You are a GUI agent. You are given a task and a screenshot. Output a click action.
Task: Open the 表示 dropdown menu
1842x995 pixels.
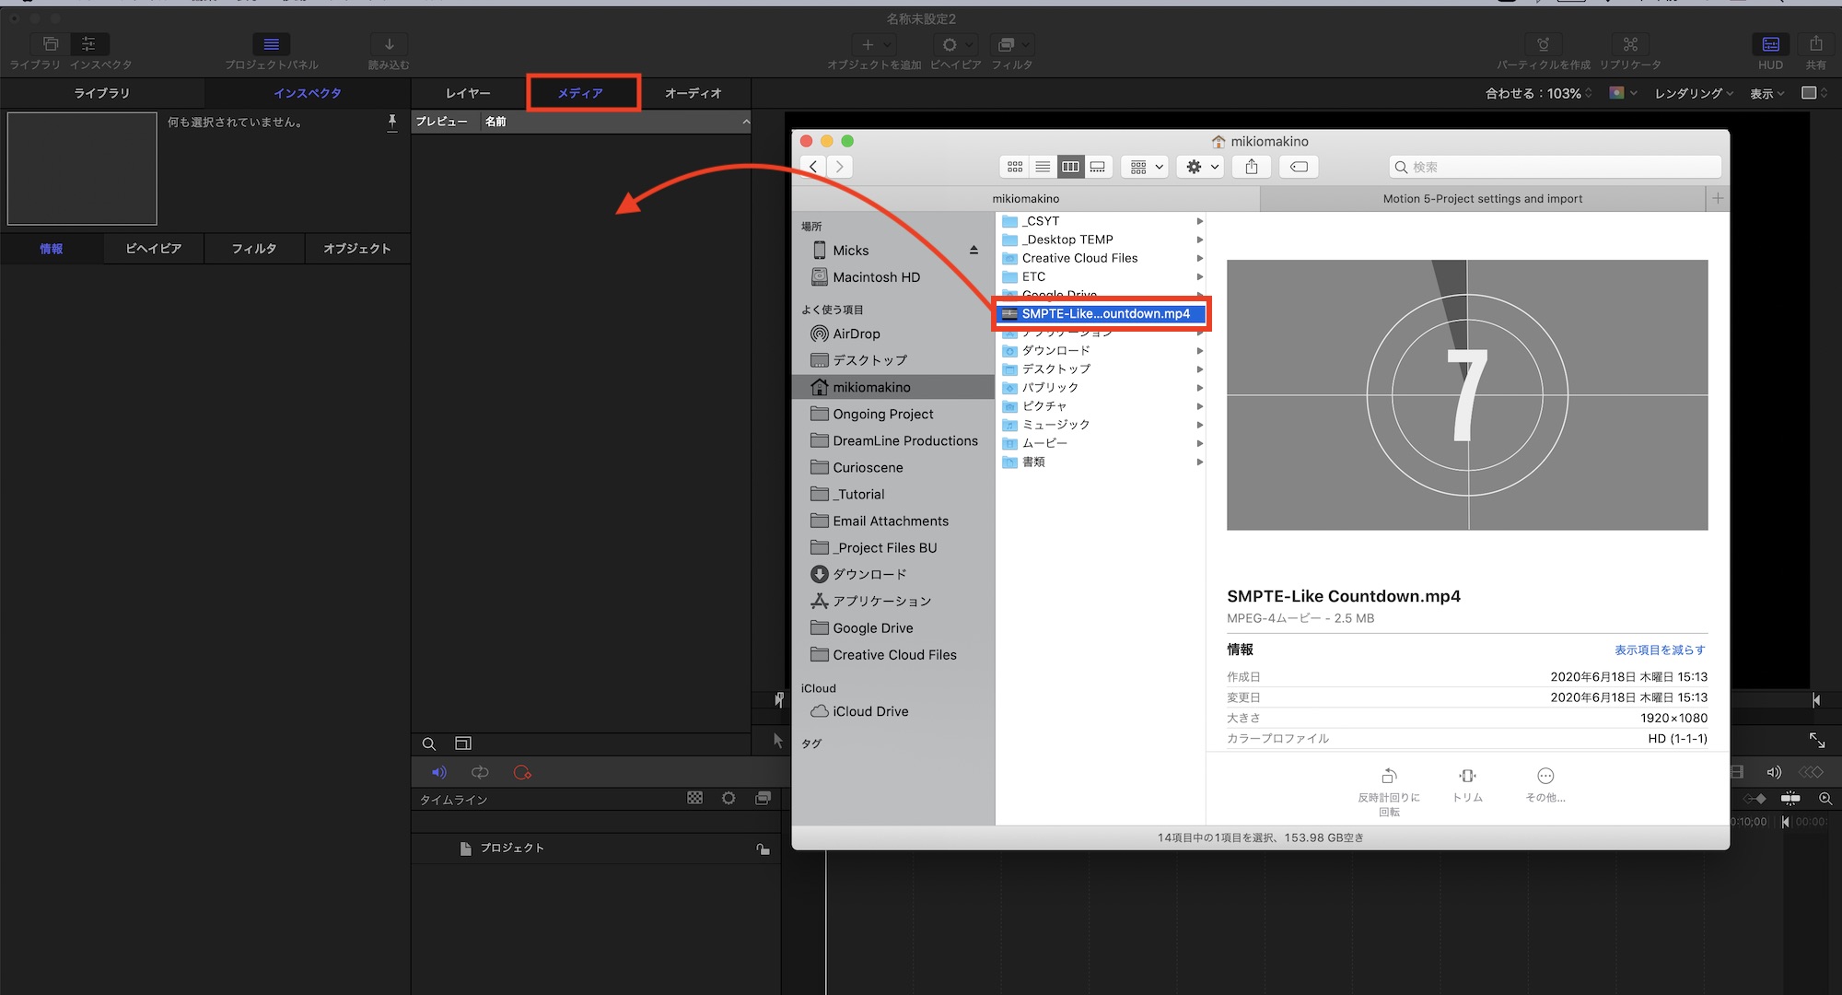point(1766,93)
